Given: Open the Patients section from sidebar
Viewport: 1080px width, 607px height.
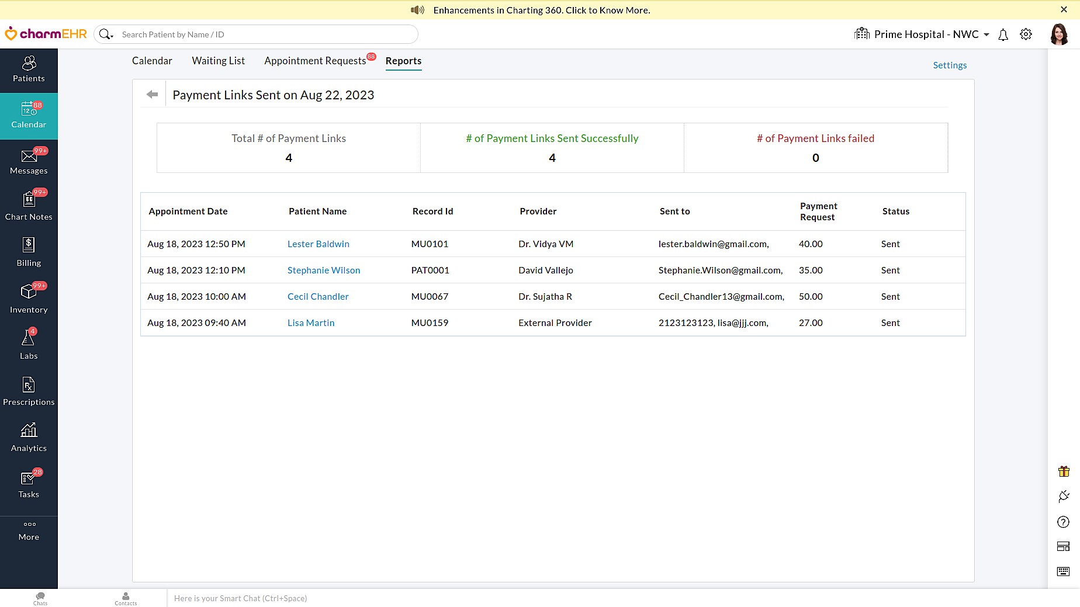Looking at the screenshot, I should [x=29, y=70].
